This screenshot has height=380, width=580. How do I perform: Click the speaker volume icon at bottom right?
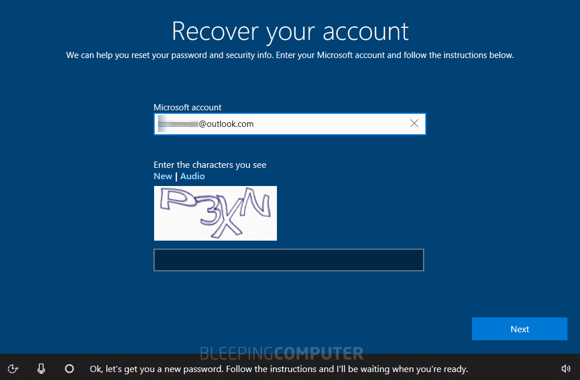click(567, 369)
